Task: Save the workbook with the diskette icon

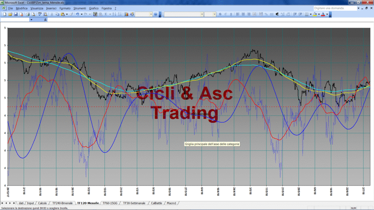Action: pyautogui.click(x=16, y=14)
